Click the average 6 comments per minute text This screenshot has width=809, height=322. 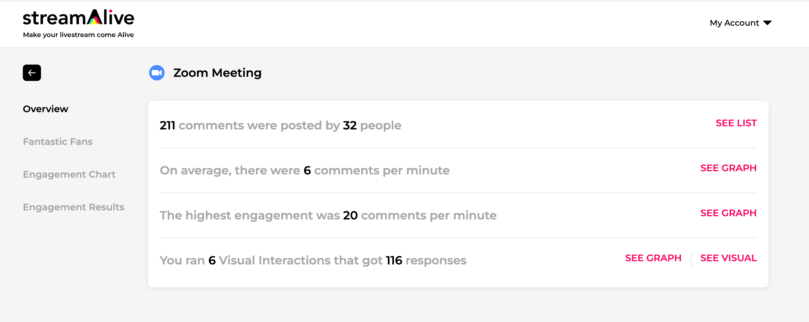click(305, 171)
